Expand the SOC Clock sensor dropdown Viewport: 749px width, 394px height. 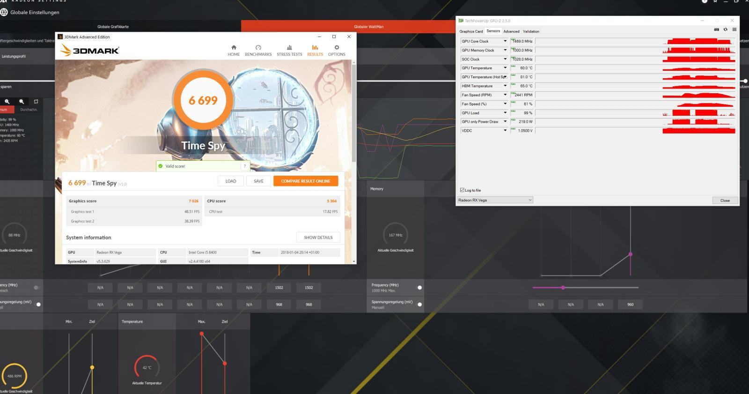[505, 59]
